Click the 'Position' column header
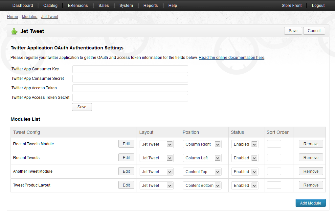 coord(190,132)
